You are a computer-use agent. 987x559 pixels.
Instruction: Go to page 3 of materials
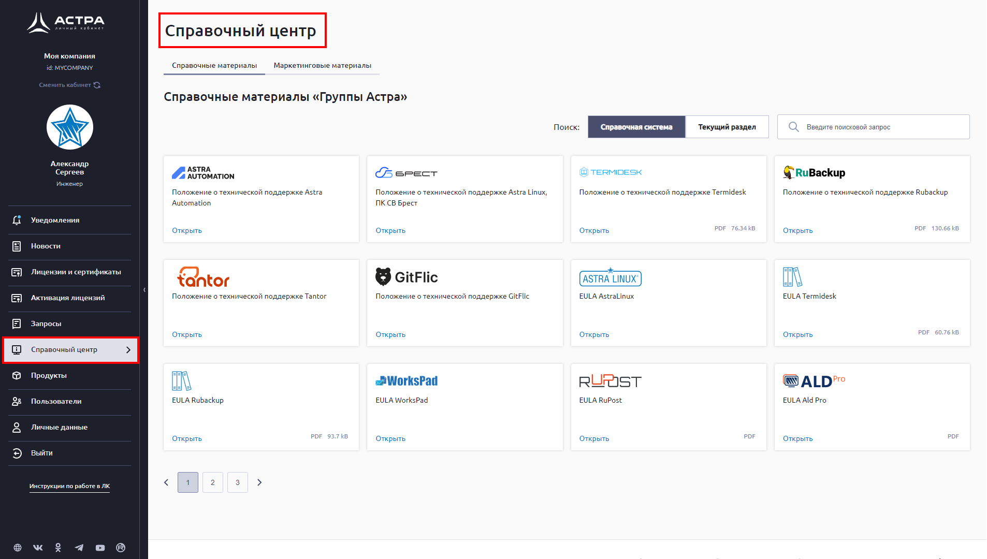click(237, 482)
